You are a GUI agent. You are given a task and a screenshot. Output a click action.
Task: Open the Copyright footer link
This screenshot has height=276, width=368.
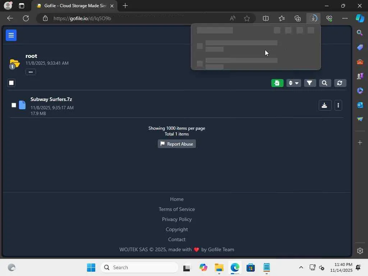[177, 229]
